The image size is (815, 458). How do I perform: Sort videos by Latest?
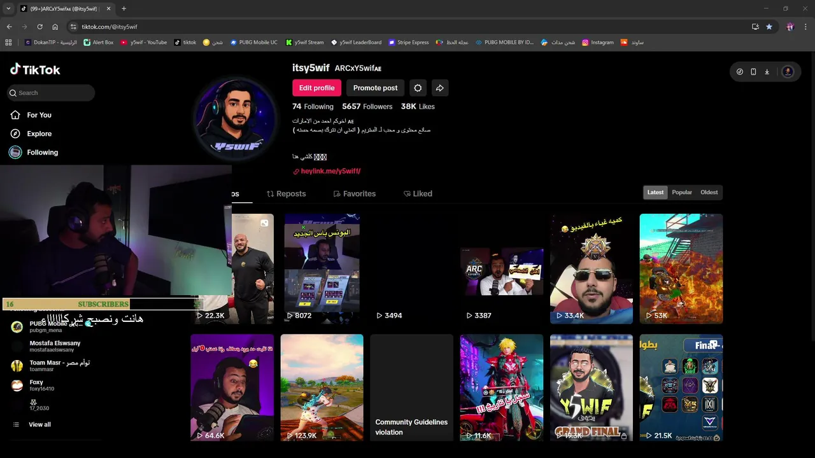[655, 192]
